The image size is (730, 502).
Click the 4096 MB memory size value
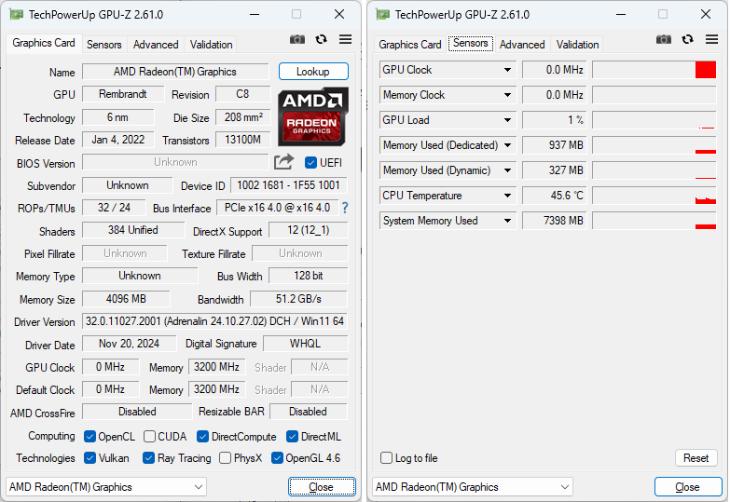[x=126, y=299]
